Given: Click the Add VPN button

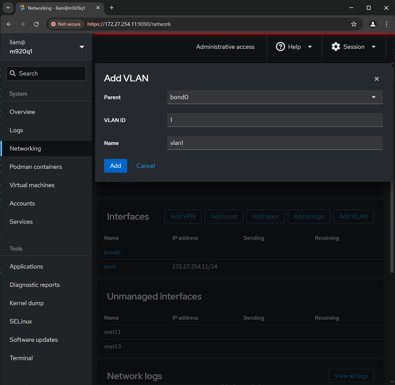Looking at the screenshot, I should click(183, 216).
